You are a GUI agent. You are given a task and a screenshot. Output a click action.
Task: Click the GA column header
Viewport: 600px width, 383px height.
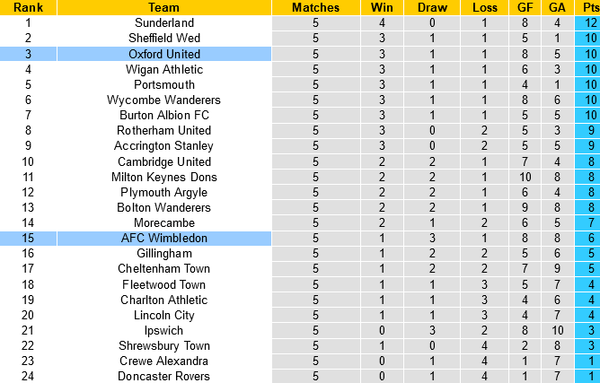(x=556, y=7)
